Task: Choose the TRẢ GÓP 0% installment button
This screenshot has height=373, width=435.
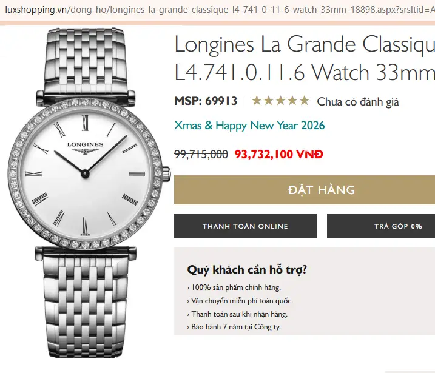Action: [381, 226]
